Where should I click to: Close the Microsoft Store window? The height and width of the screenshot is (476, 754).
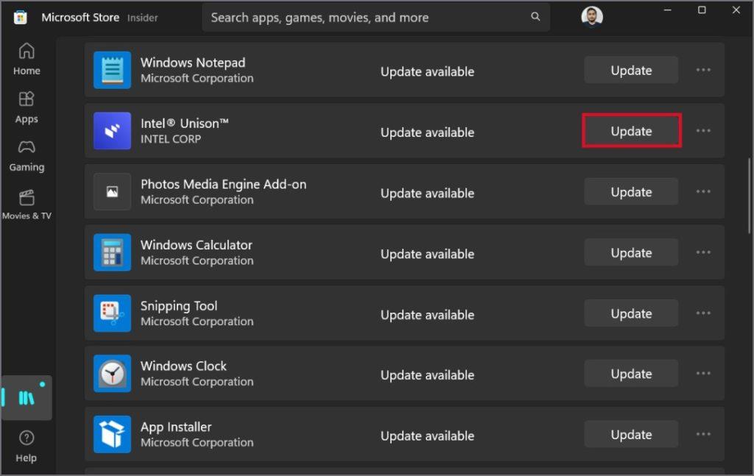[736, 10]
